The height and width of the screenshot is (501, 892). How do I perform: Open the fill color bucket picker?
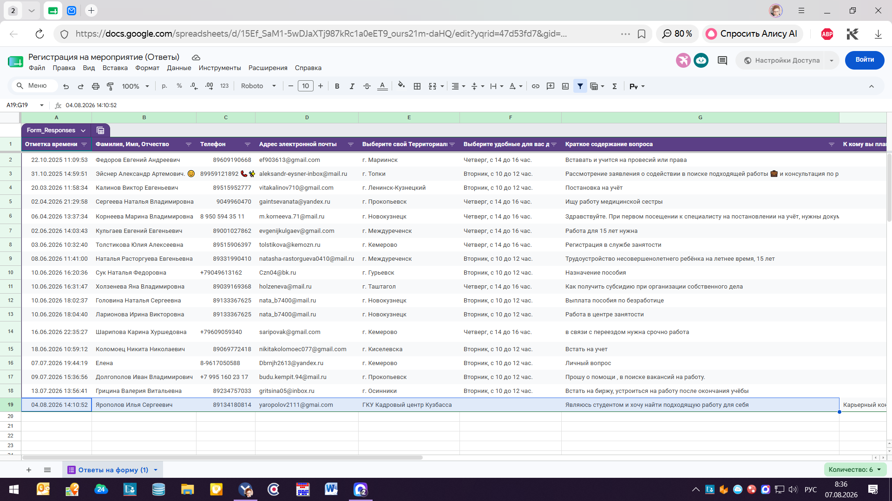[401, 85]
